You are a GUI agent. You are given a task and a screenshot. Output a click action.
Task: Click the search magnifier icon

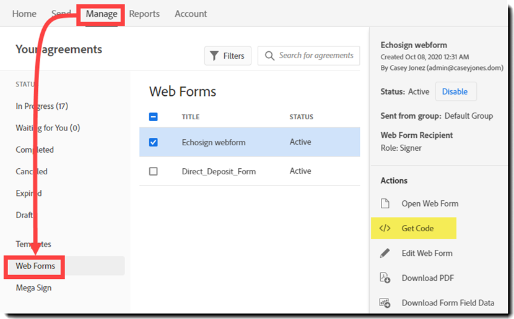[269, 56]
